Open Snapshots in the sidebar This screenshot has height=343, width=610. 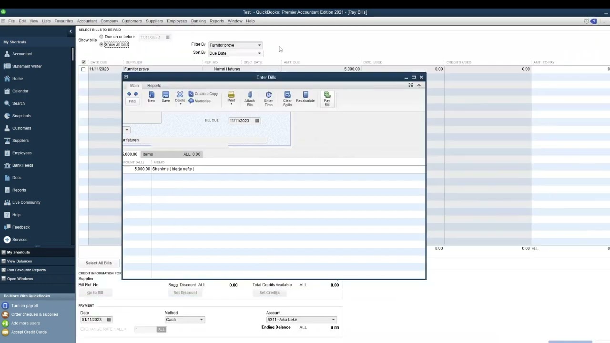[x=21, y=116]
